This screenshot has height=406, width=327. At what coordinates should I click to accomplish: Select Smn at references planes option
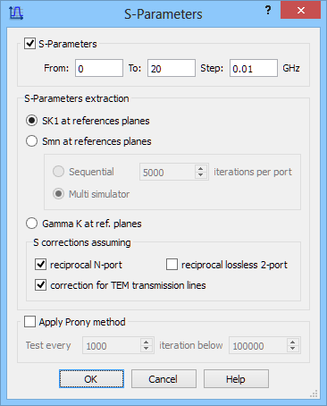click(x=31, y=141)
